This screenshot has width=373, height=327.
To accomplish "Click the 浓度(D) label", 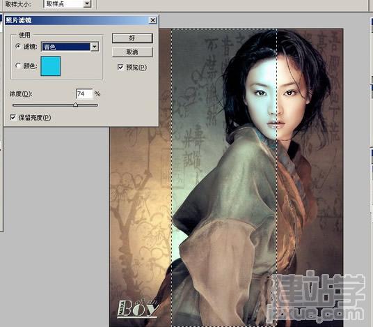I will coord(21,94).
